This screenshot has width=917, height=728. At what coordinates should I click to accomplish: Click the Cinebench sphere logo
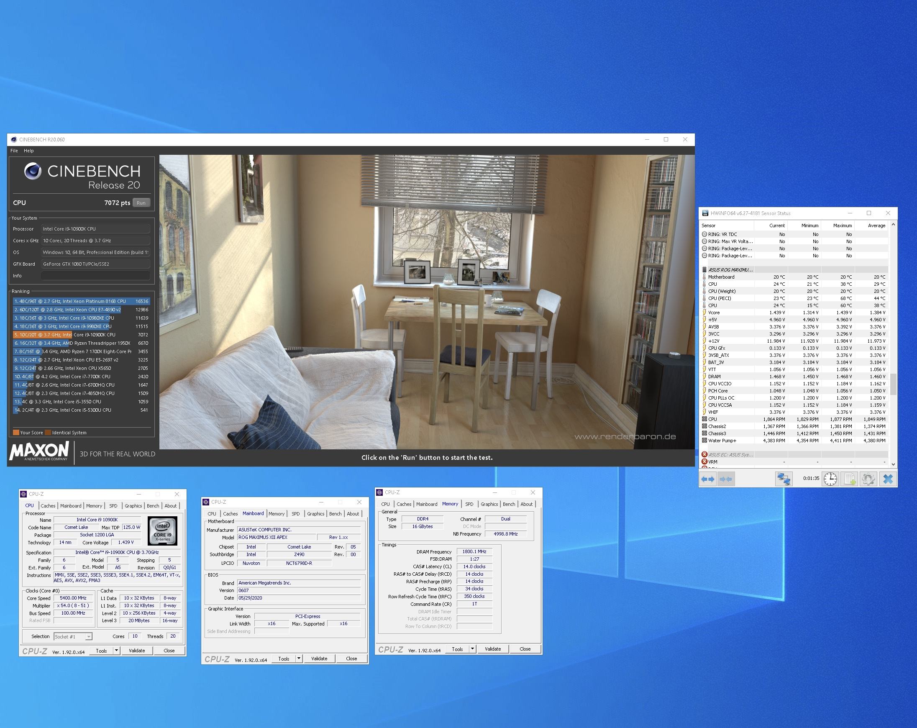[x=33, y=171]
